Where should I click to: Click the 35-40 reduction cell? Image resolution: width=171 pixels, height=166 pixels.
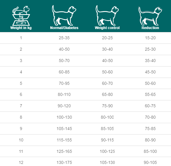tap(150, 61)
